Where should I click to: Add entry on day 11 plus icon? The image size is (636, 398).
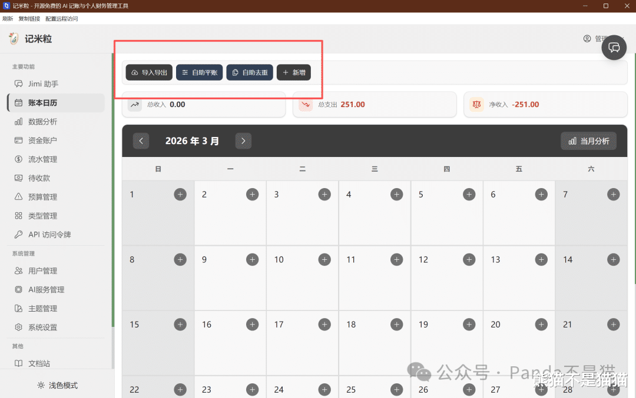pyautogui.click(x=397, y=259)
